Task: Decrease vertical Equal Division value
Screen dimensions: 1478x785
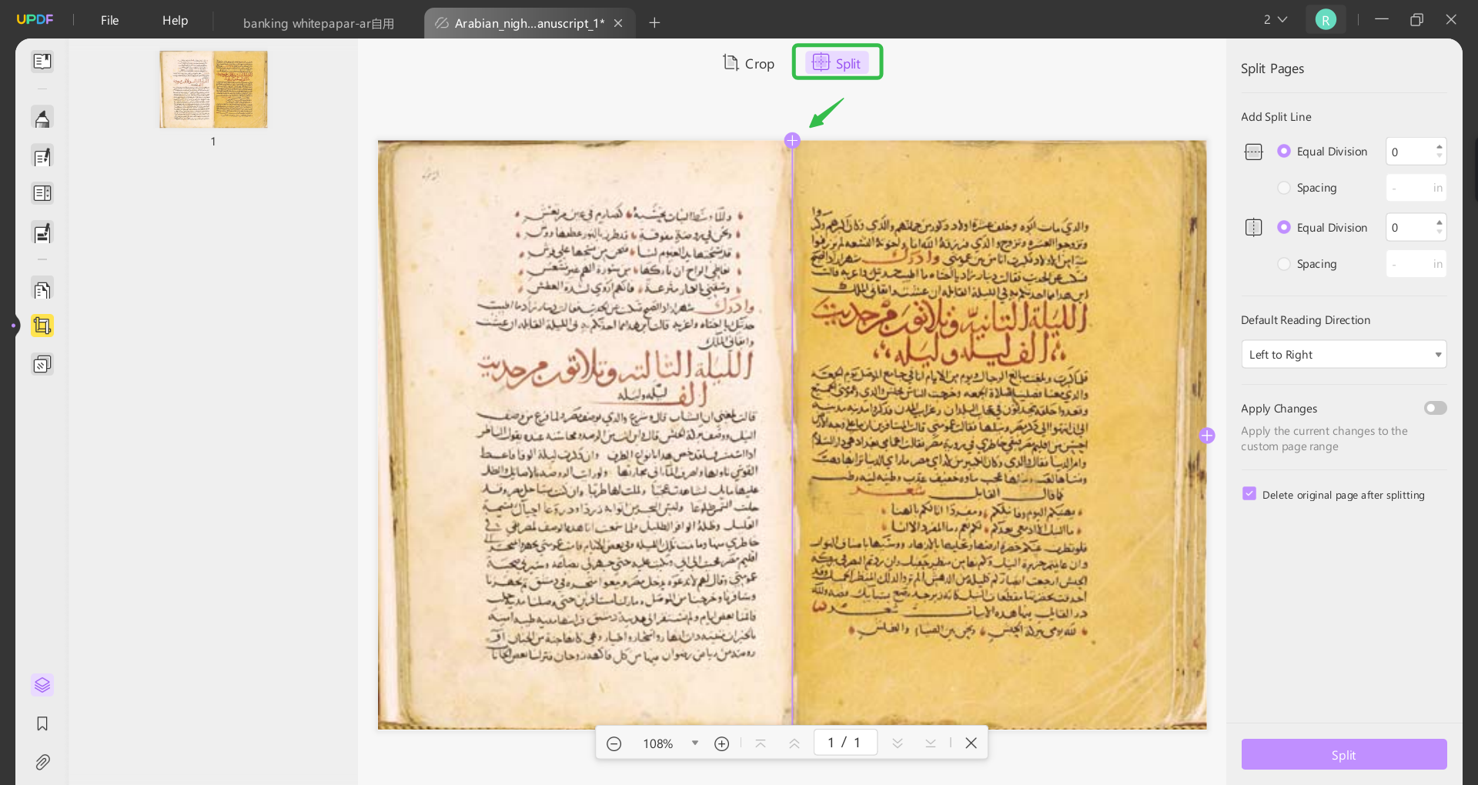Action: [1439, 232]
